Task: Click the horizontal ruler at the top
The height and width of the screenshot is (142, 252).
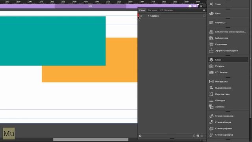Action: pyautogui.click(x=103, y=2)
